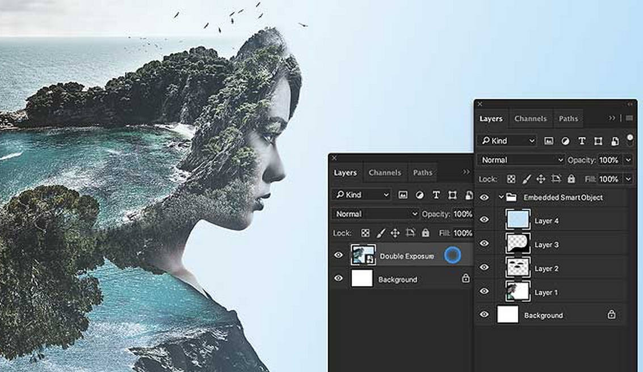Filter layers by smart objects icon
This screenshot has height=372, width=643.
coord(616,141)
